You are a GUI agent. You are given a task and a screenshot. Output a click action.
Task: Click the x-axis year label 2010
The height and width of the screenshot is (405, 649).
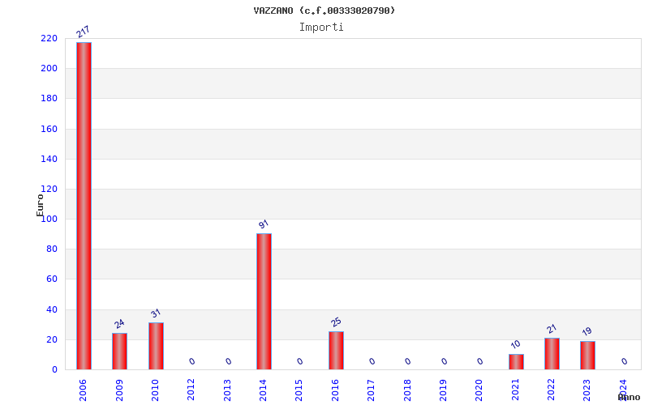pos(155,390)
